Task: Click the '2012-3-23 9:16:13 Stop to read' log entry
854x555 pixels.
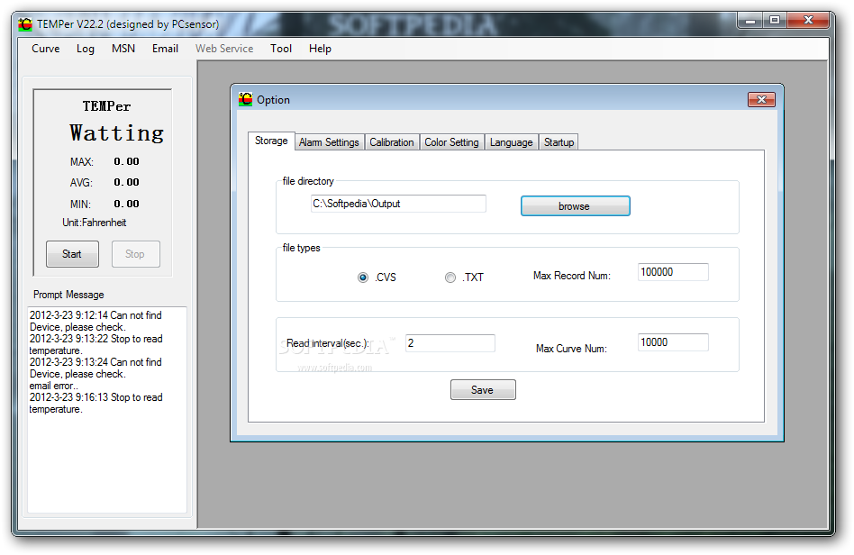Action: point(95,397)
